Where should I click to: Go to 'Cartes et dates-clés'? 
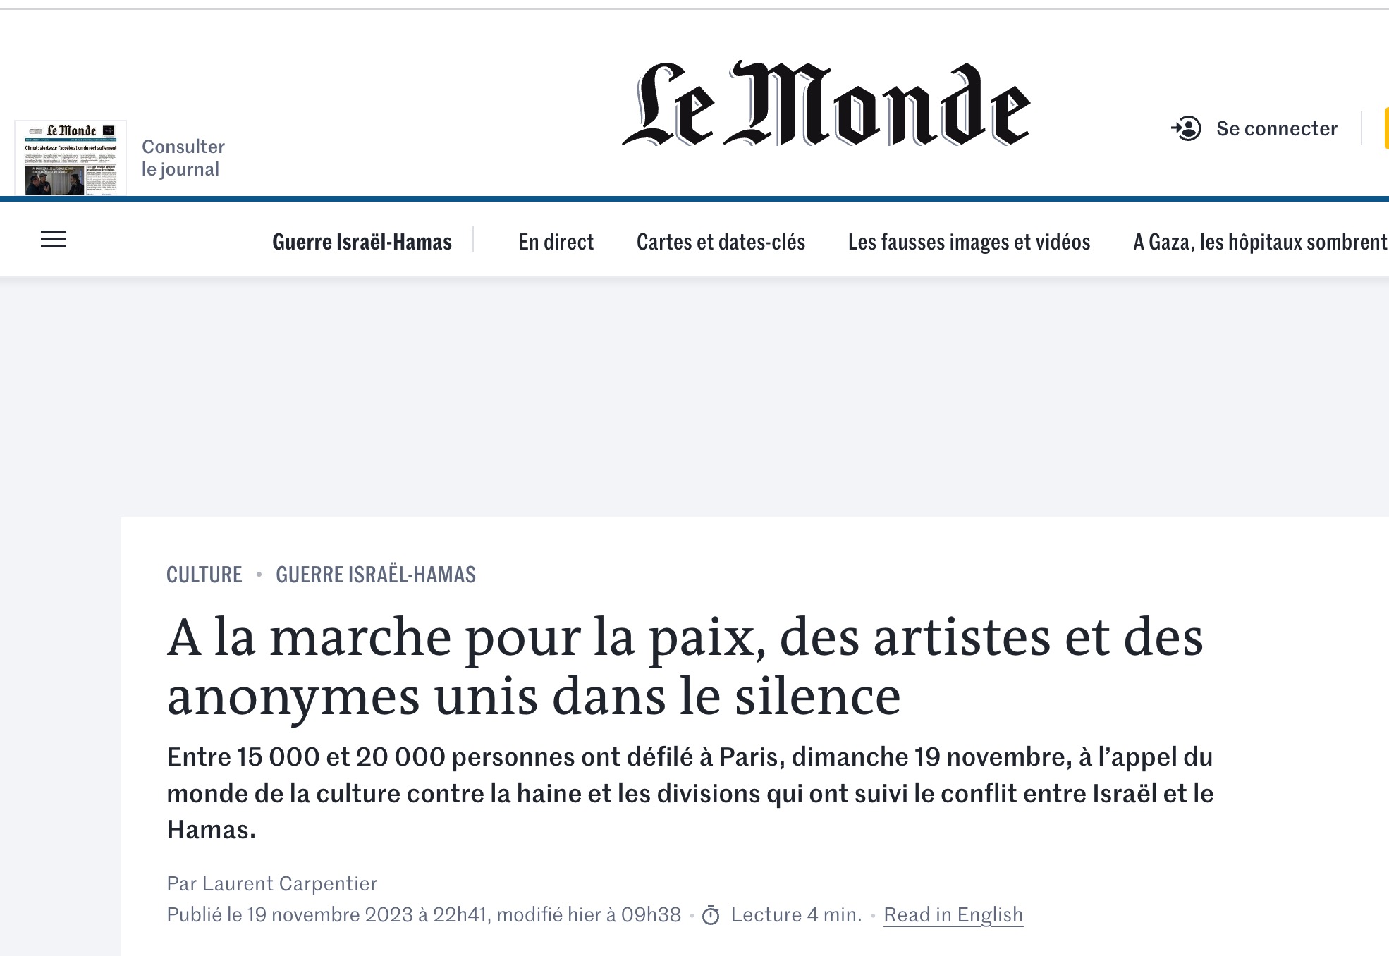(x=721, y=242)
